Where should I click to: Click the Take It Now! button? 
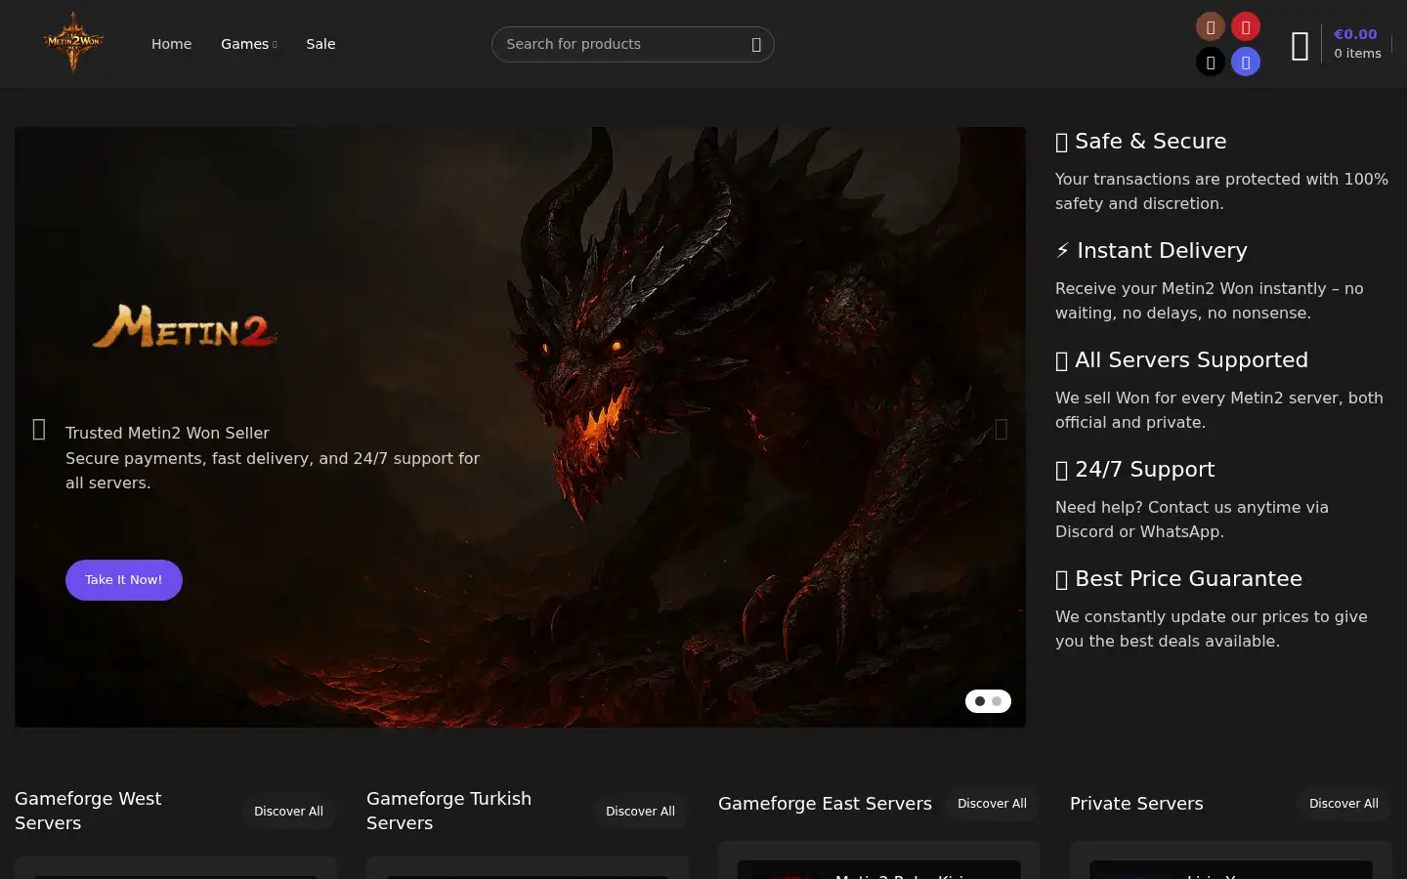124,580
